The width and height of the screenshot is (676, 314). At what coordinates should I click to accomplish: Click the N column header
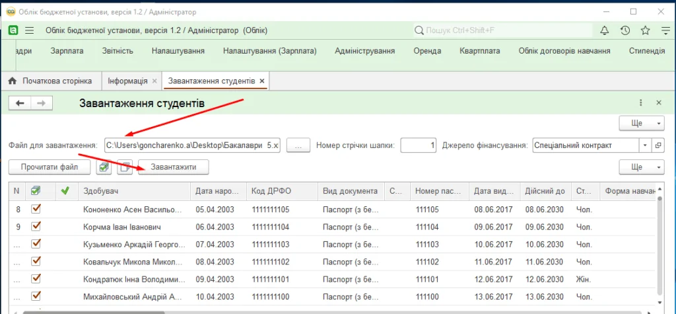point(17,191)
